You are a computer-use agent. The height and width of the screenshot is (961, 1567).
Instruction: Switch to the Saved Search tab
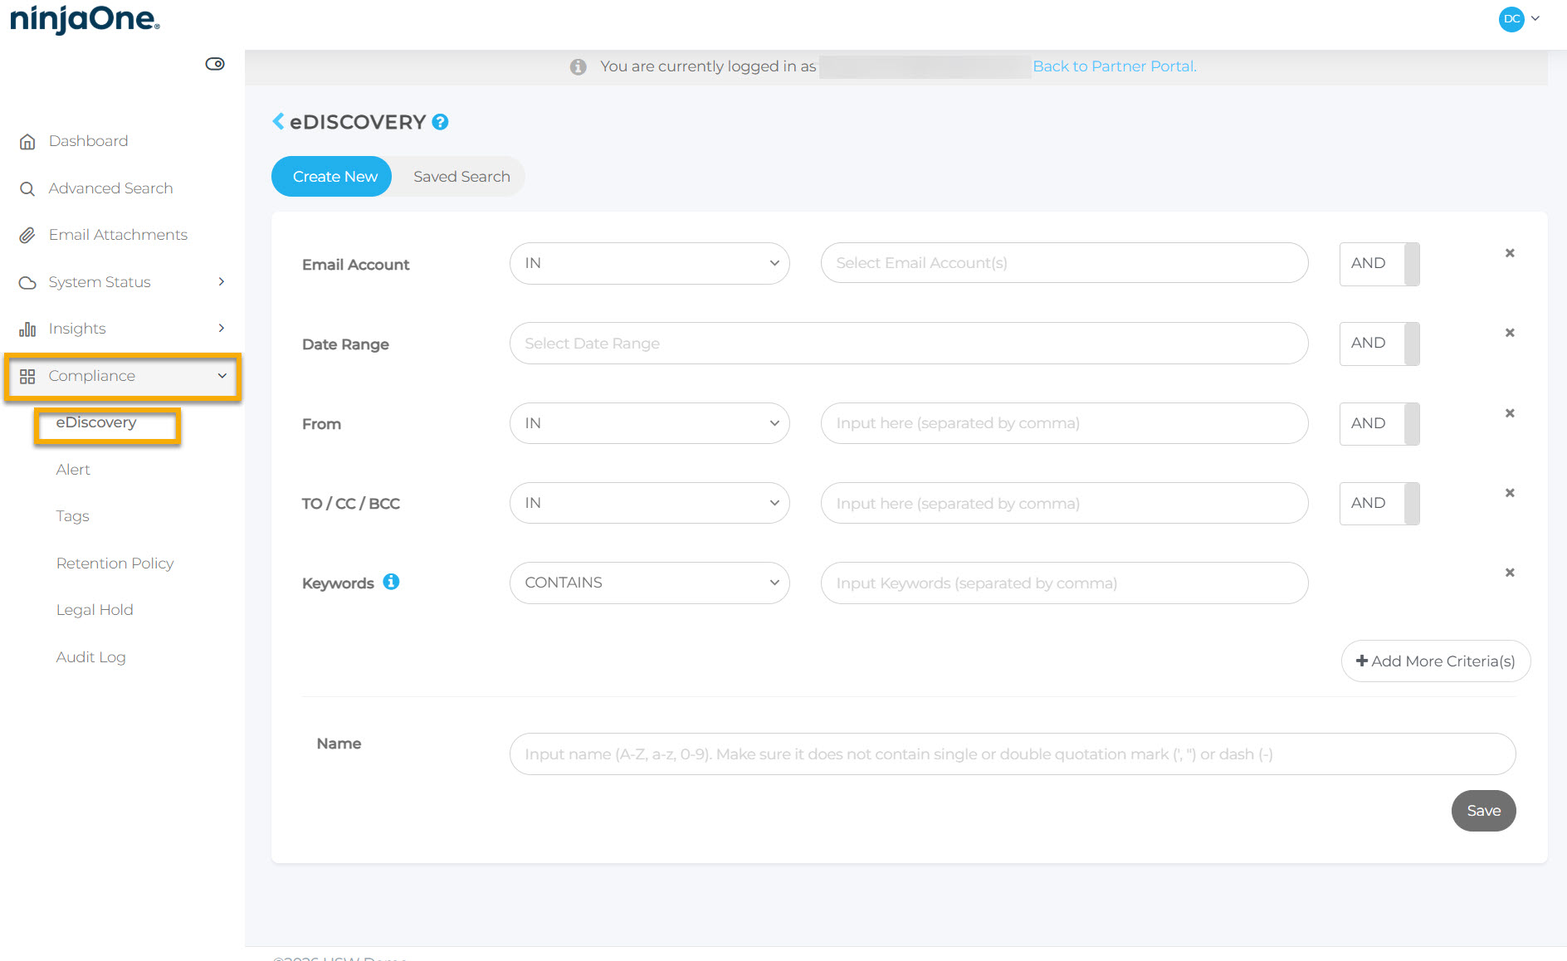point(461,177)
